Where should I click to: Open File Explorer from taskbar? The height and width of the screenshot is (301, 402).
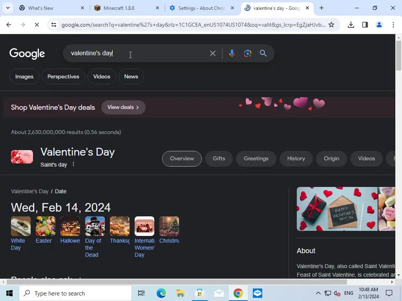[x=180, y=293]
